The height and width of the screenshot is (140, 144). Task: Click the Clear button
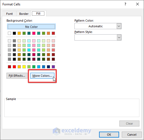point(129,124)
